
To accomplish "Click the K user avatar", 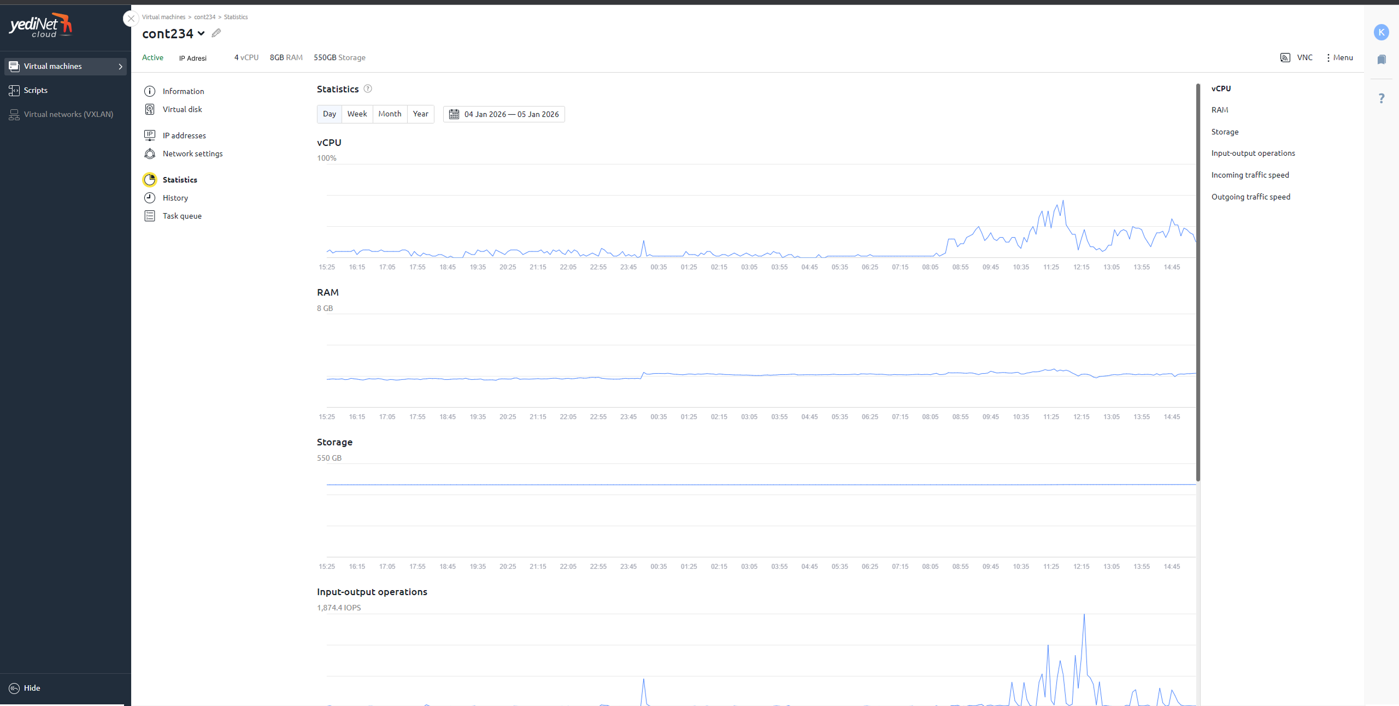I will pyautogui.click(x=1381, y=32).
